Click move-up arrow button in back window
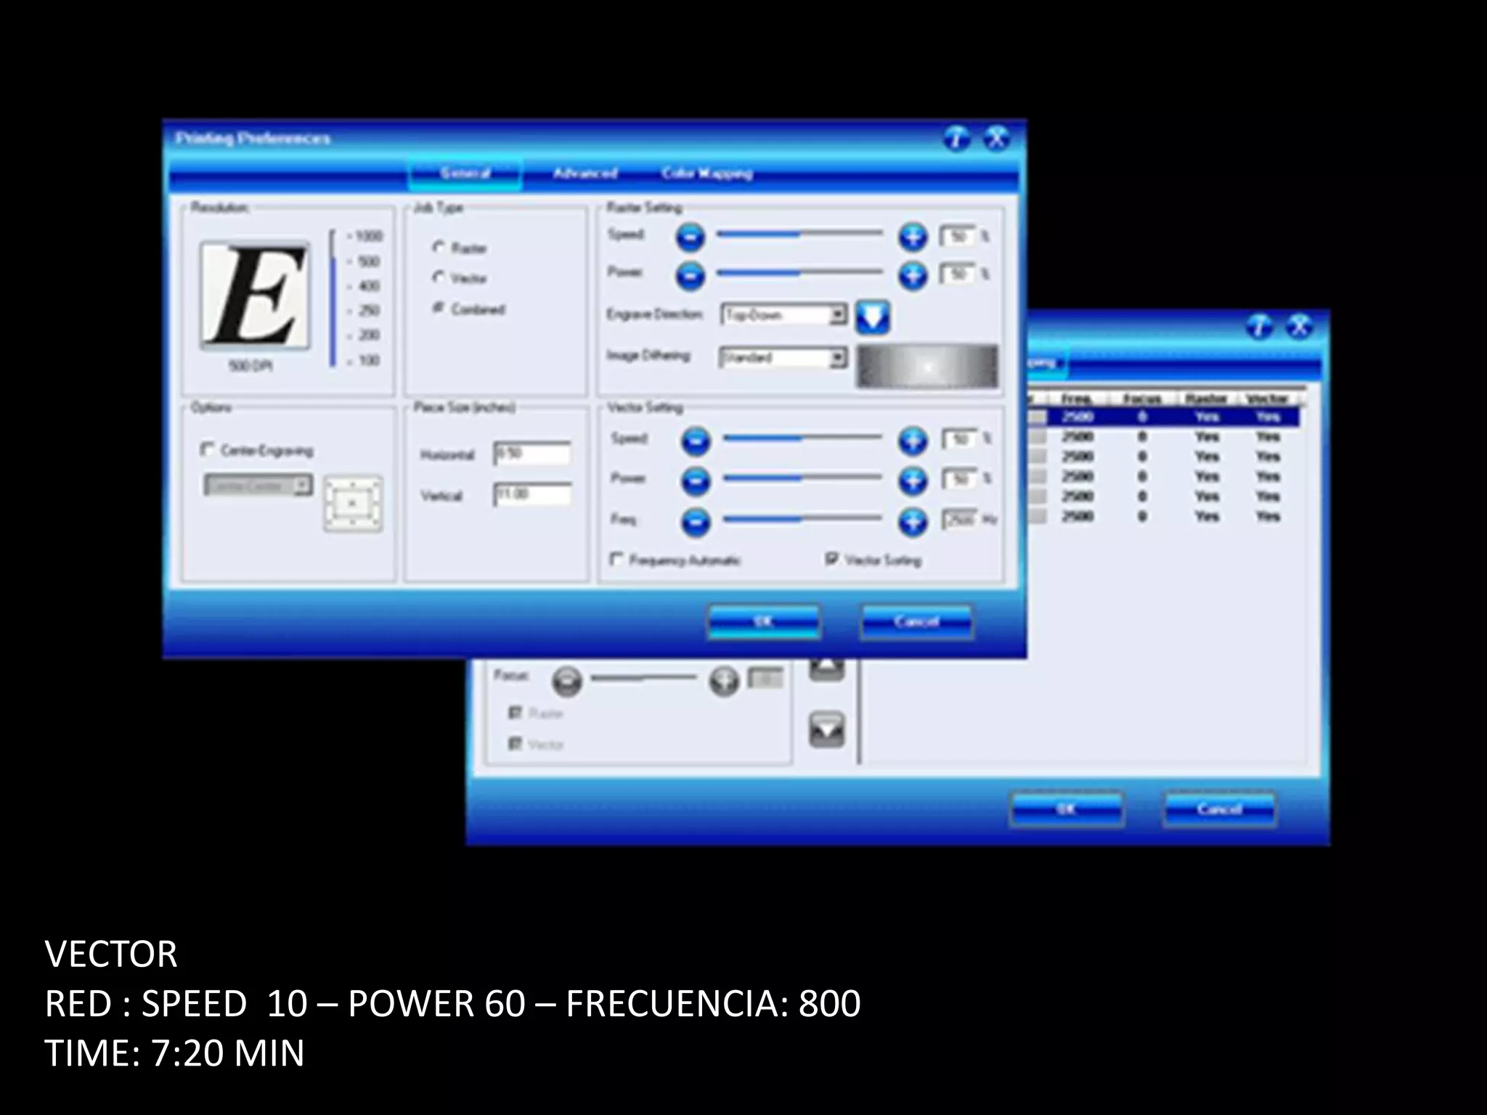 point(827,668)
